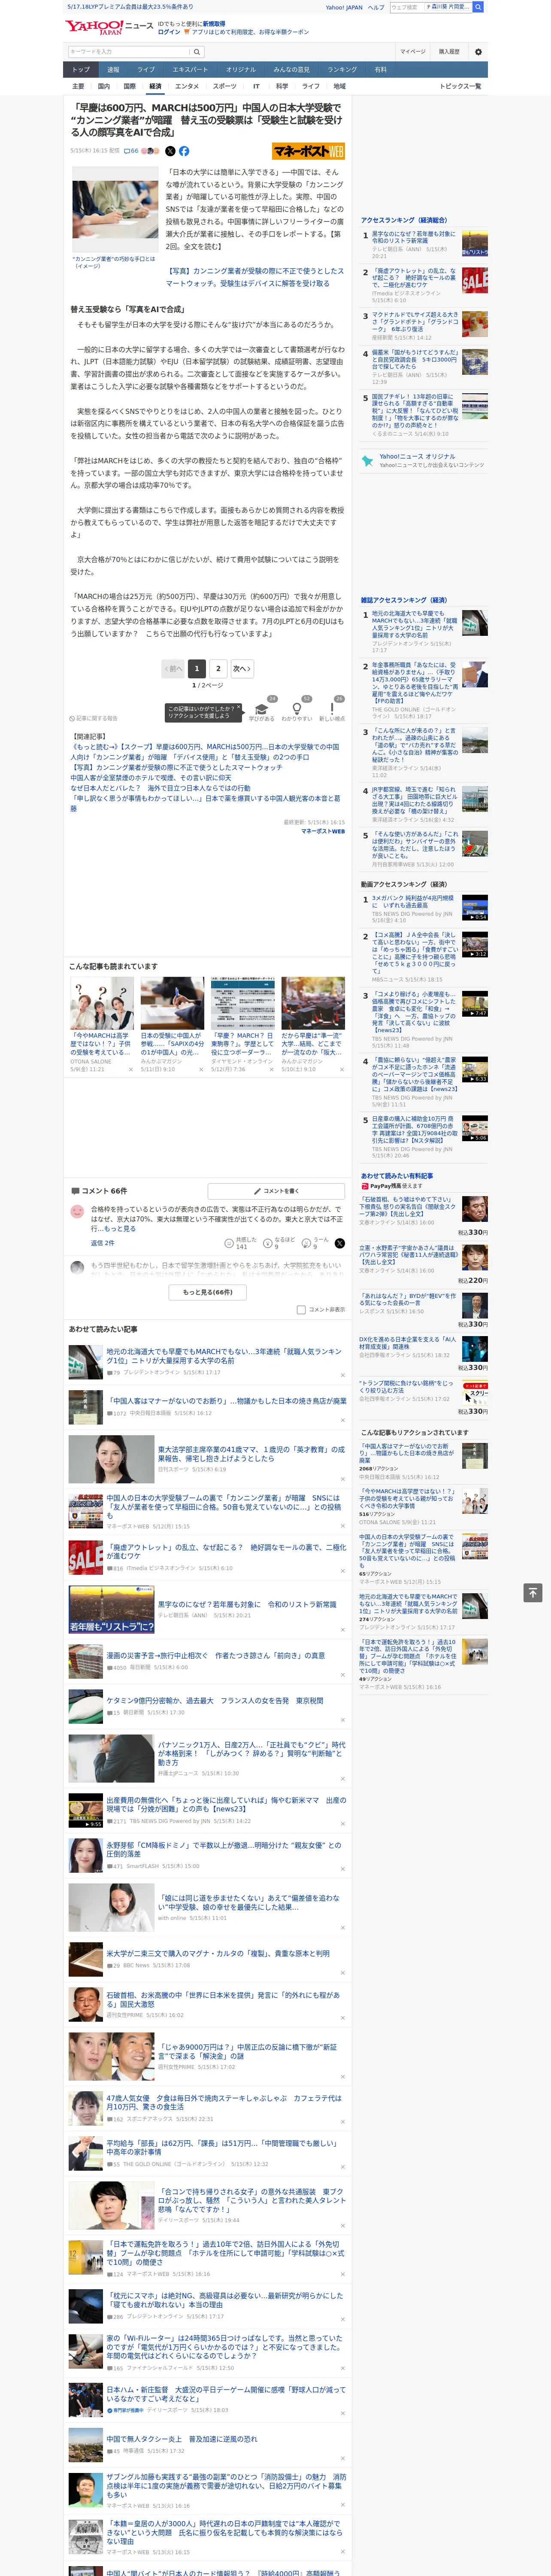The height and width of the screenshot is (2576, 551).
Task: Open 【写真】カンニング業者 smartwatch photo link
Action: pyautogui.click(x=255, y=277)
